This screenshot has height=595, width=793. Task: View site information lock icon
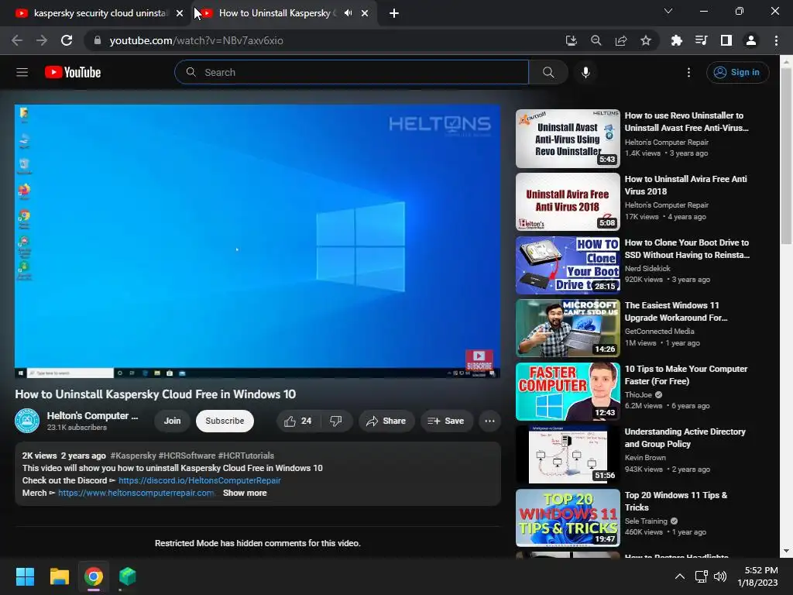[x=97, y=40]
